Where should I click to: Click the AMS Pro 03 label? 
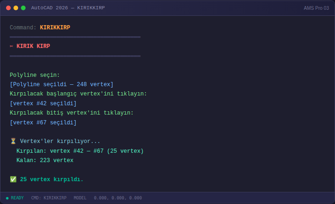(x=316, y=8)
